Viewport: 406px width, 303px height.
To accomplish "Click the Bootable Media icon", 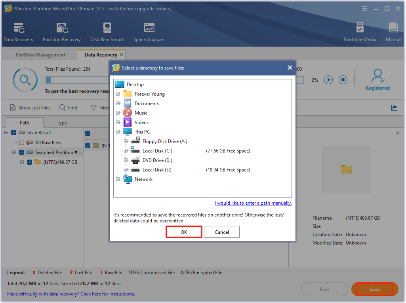I will click(x=360, y=32).
